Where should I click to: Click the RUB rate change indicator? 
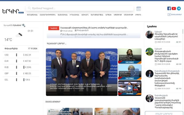(x=16, y=67)
